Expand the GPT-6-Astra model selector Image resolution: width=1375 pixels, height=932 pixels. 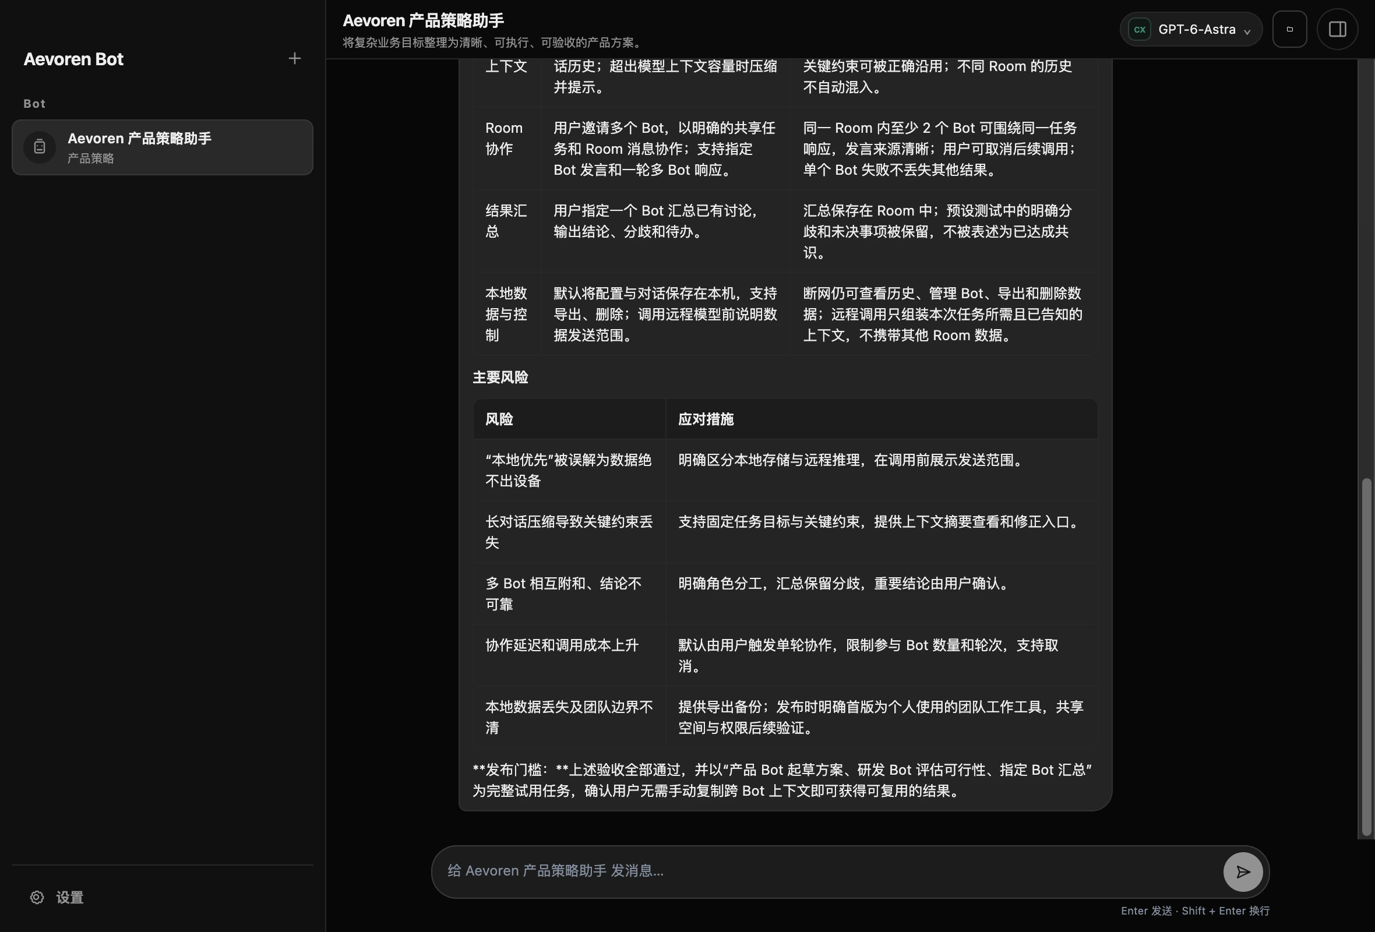click(x=1190, y=29)
